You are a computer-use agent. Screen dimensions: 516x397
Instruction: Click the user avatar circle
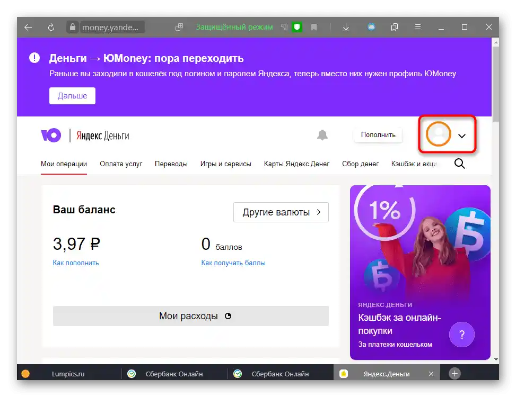pos(438,134)
